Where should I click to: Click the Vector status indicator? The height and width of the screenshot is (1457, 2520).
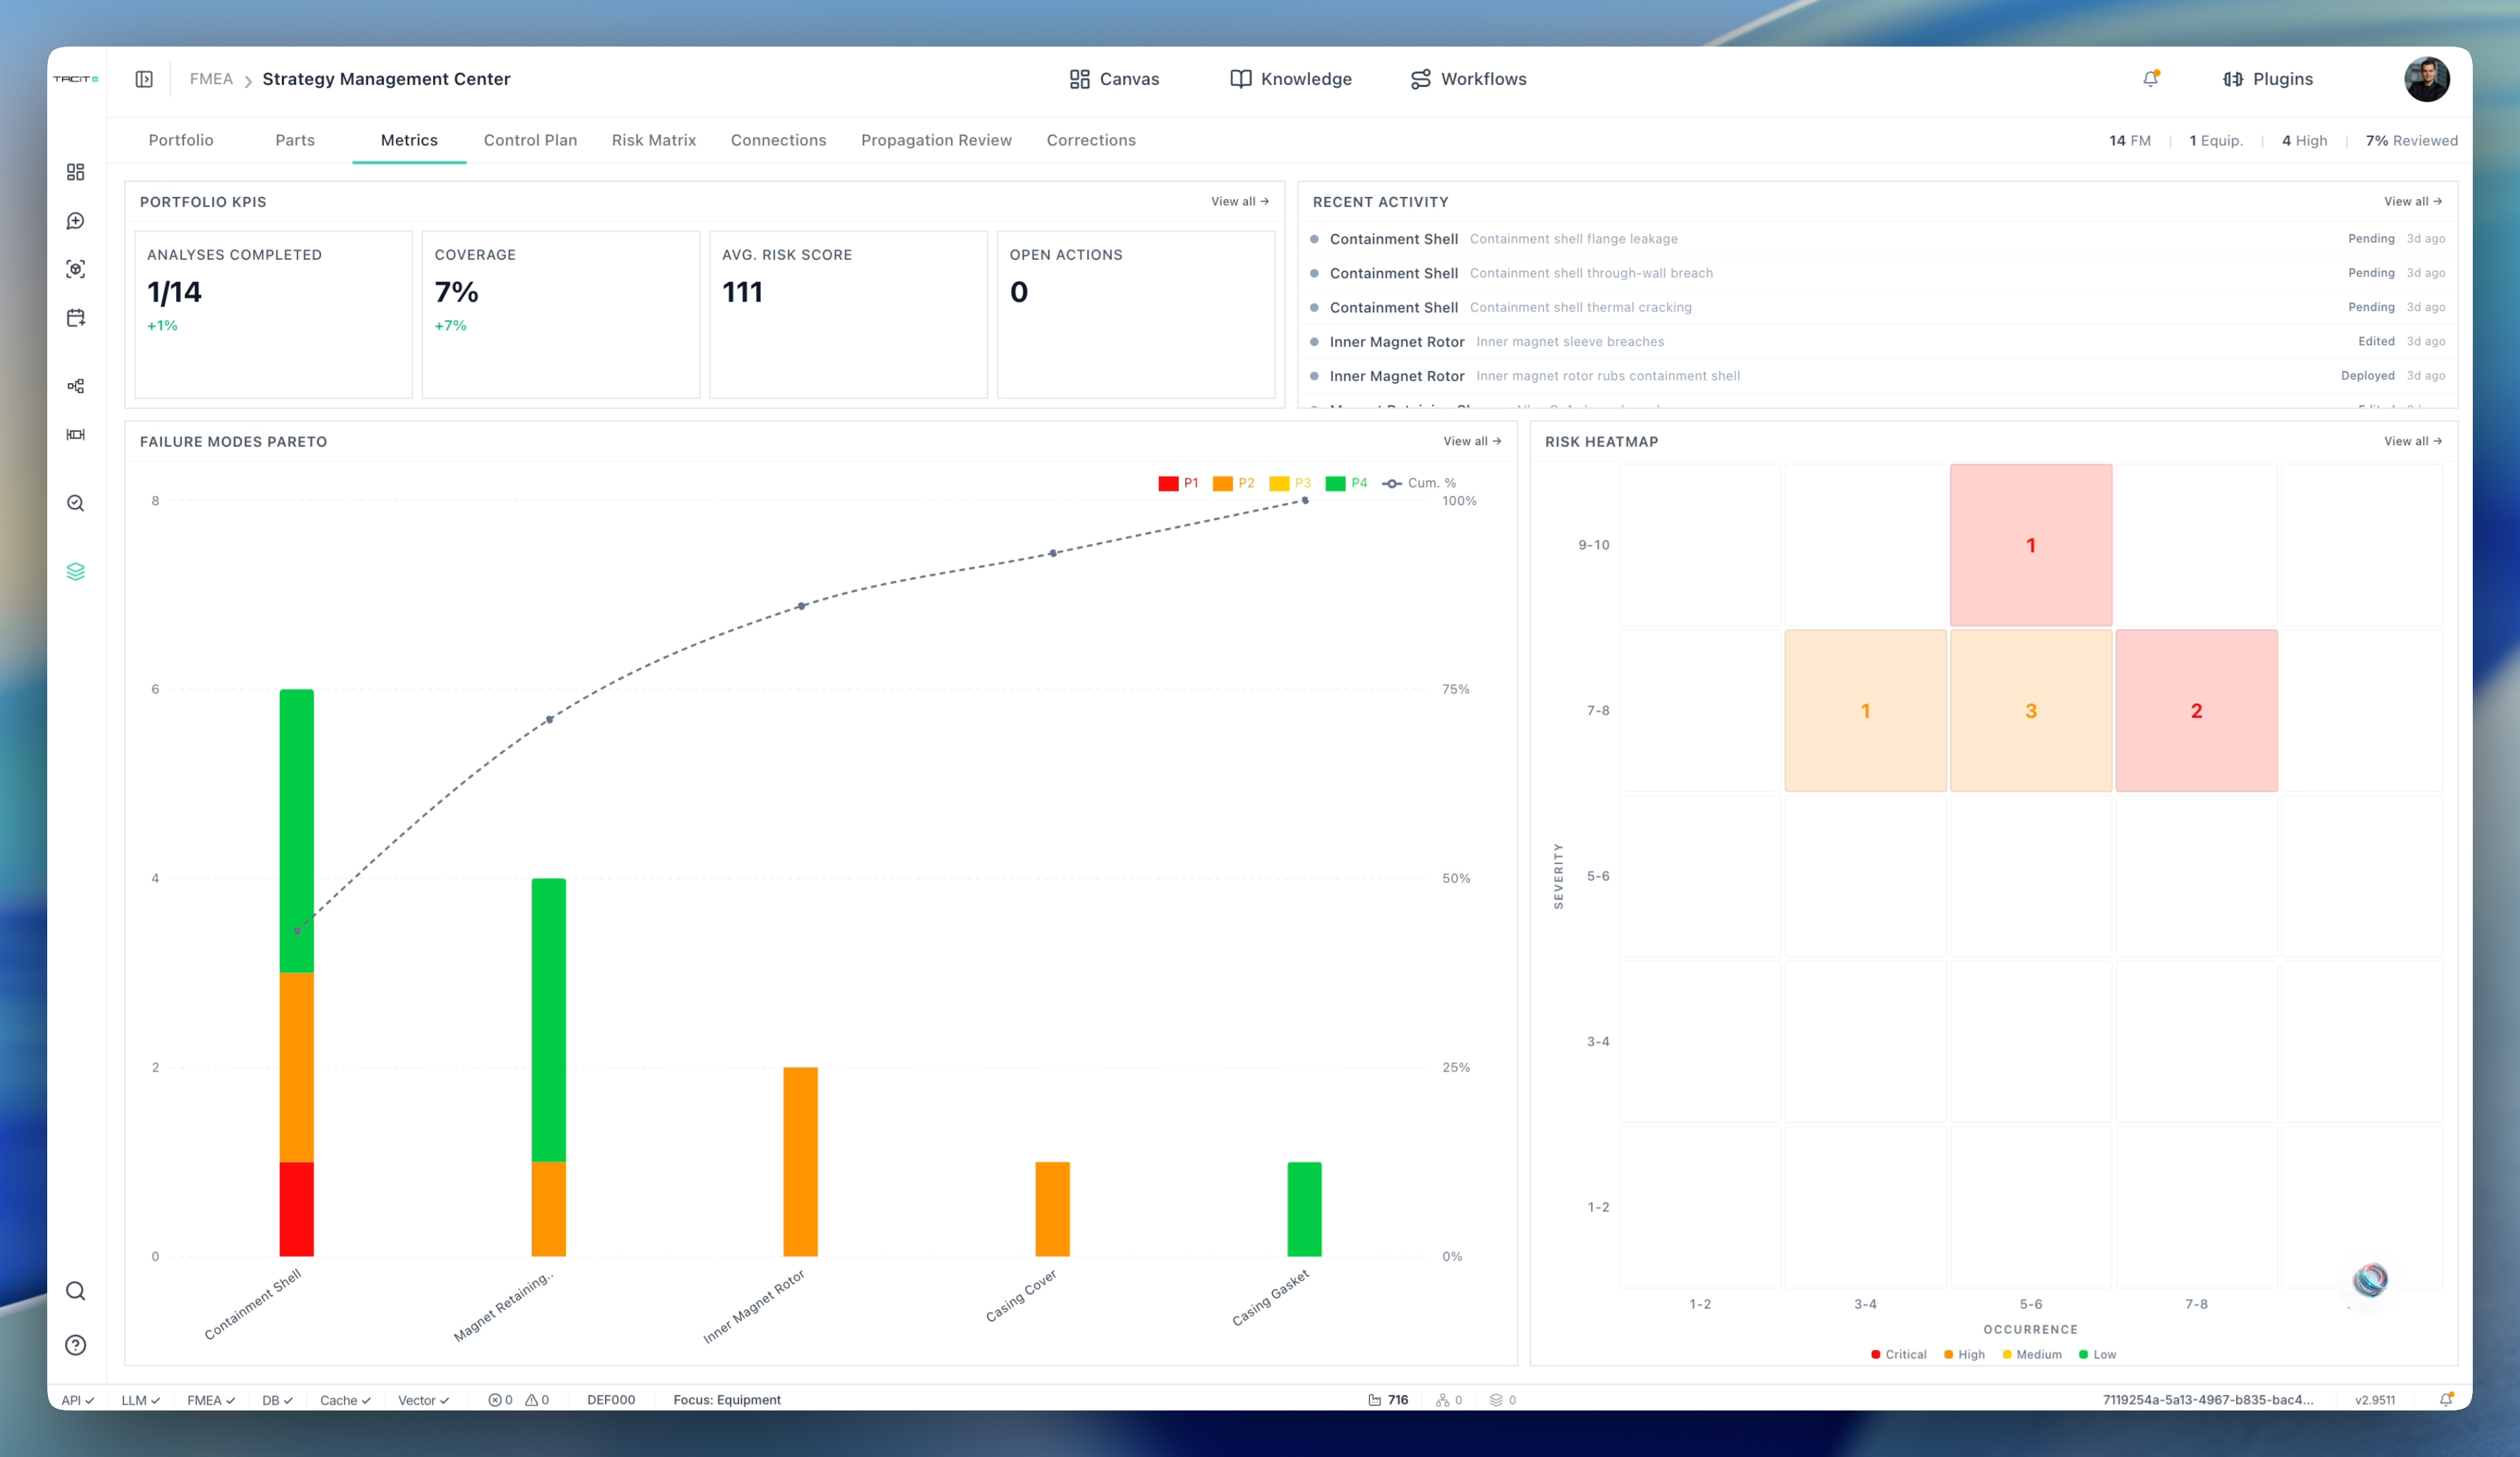423,1400
